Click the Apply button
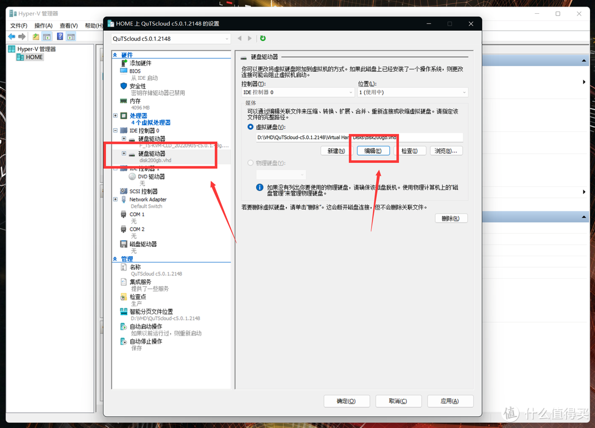The image size is (595, 428). tap(450, 401)
